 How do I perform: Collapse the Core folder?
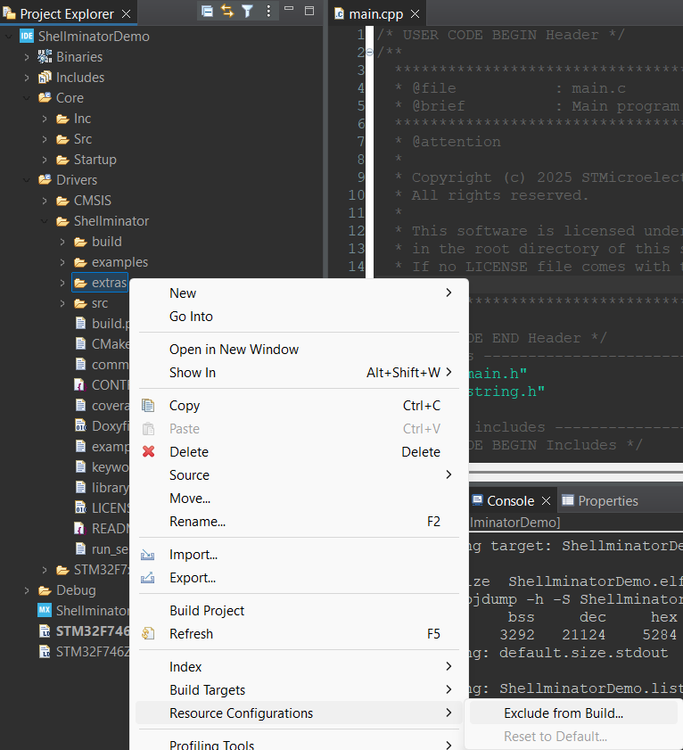[27, 98]
